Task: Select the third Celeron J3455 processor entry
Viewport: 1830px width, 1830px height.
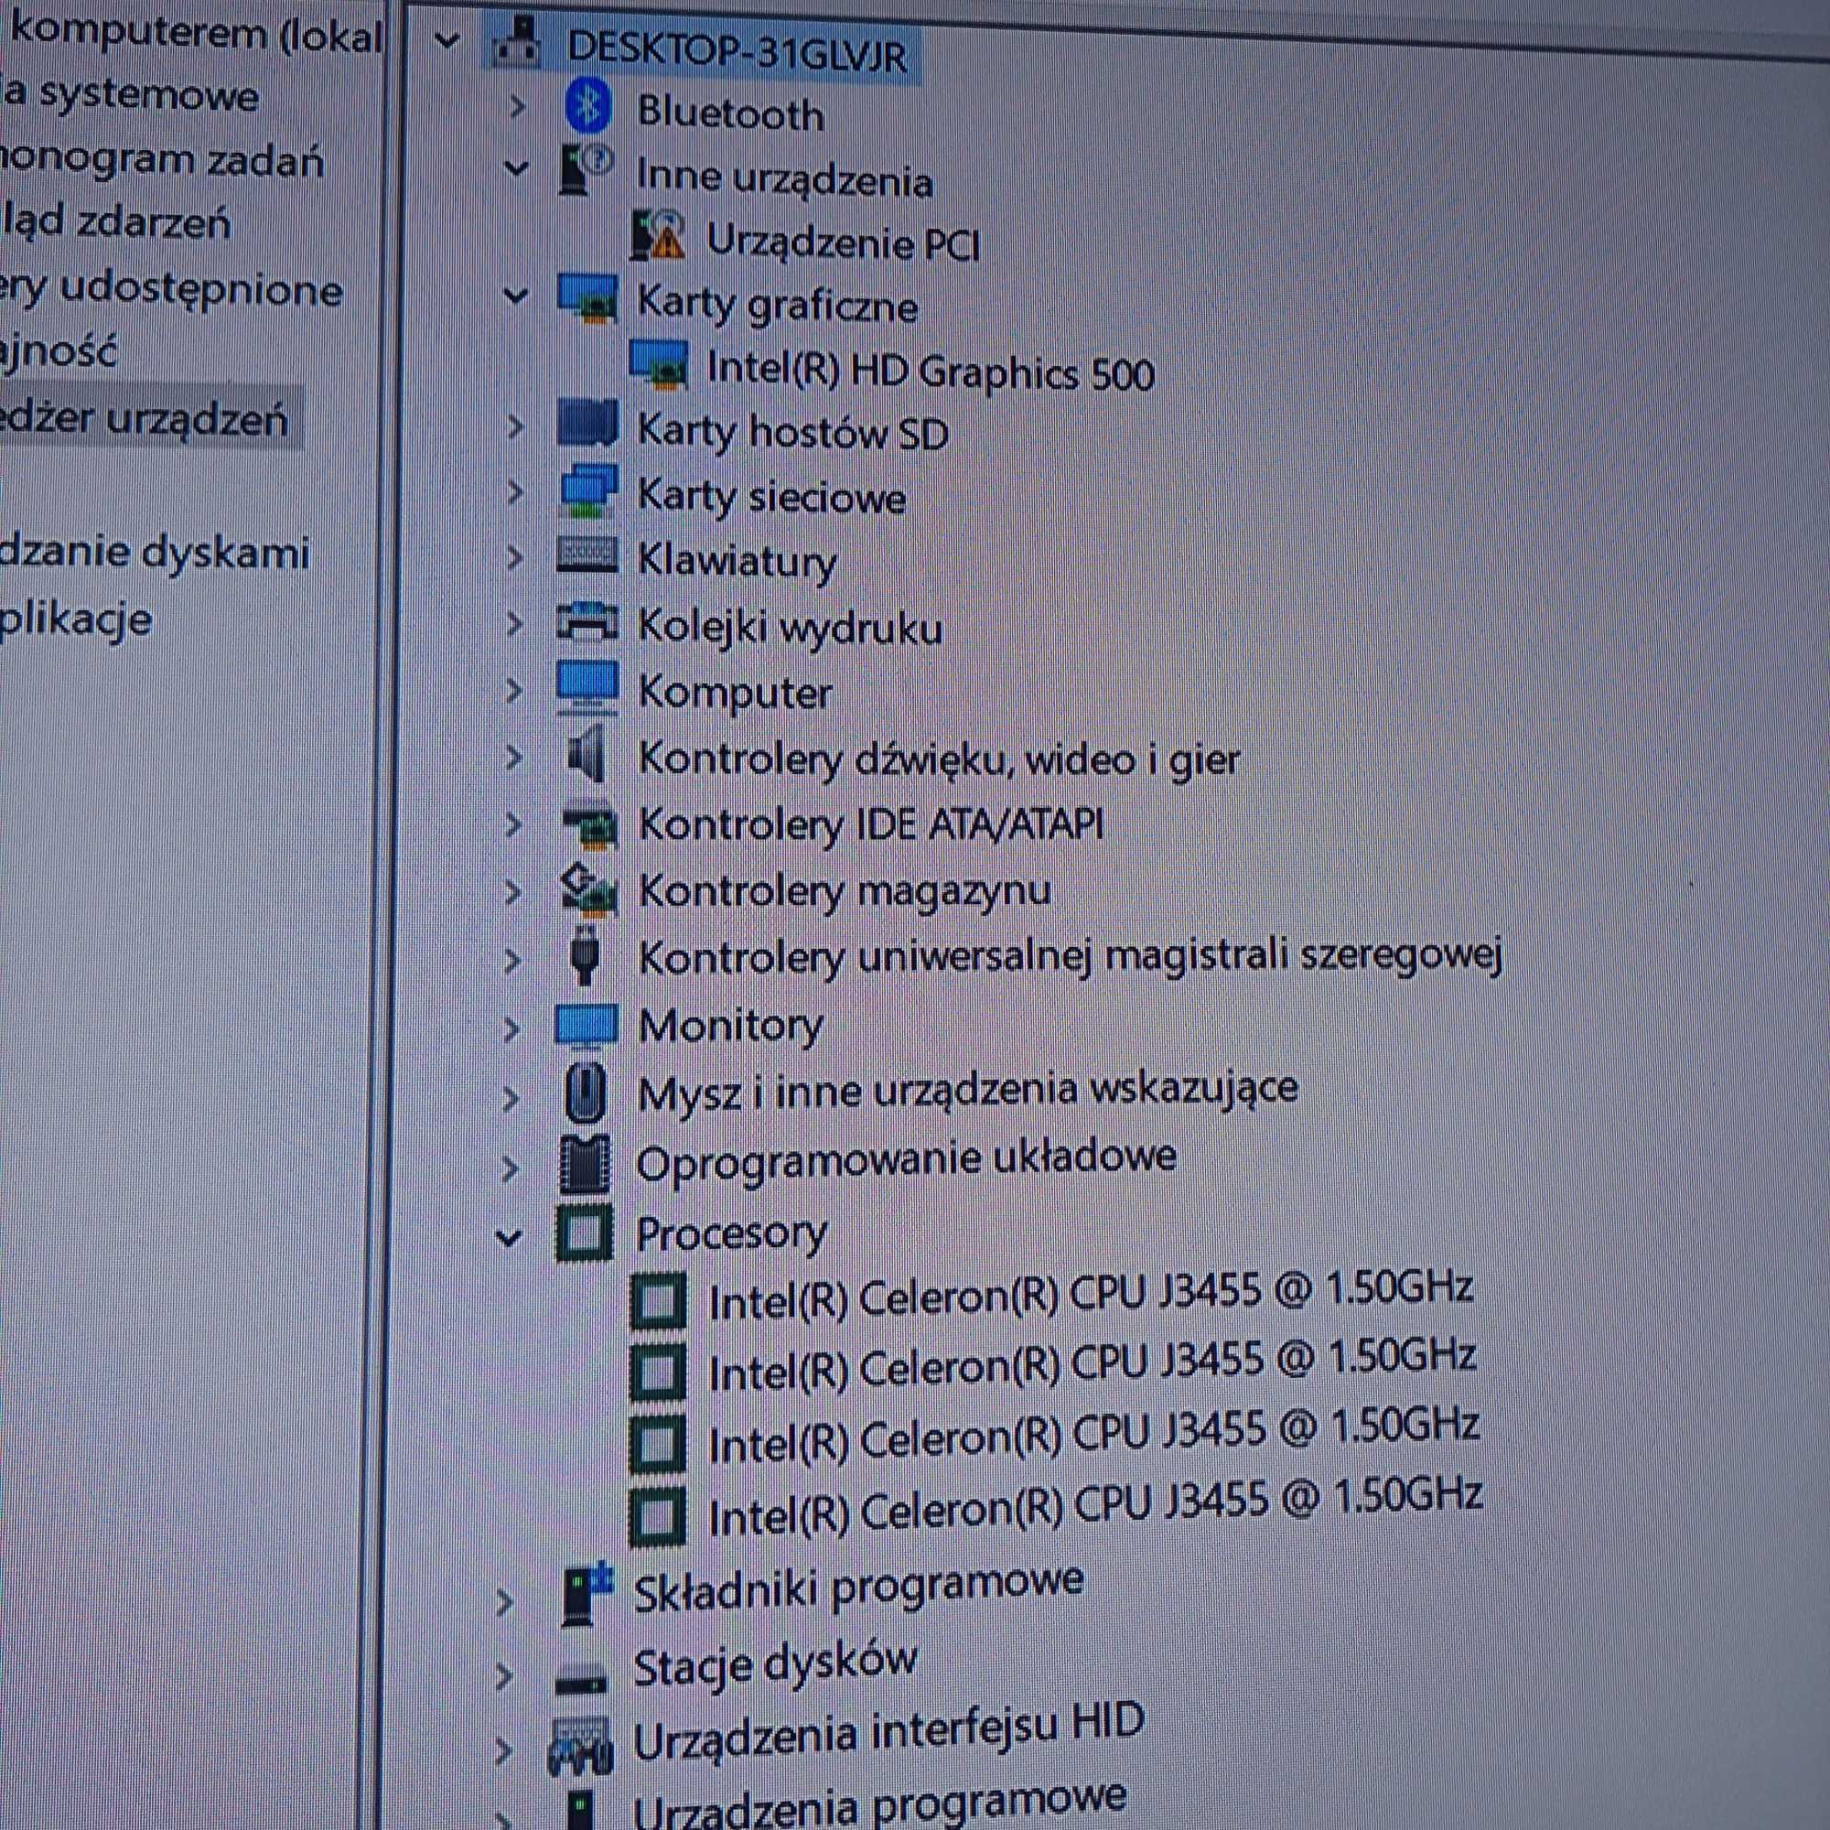Action: tap(1093, 1437)
